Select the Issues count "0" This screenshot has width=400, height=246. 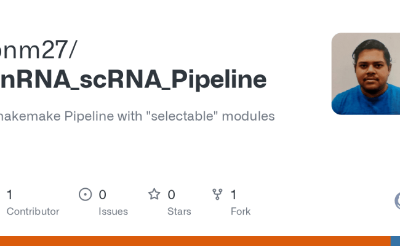click(102, 195)
